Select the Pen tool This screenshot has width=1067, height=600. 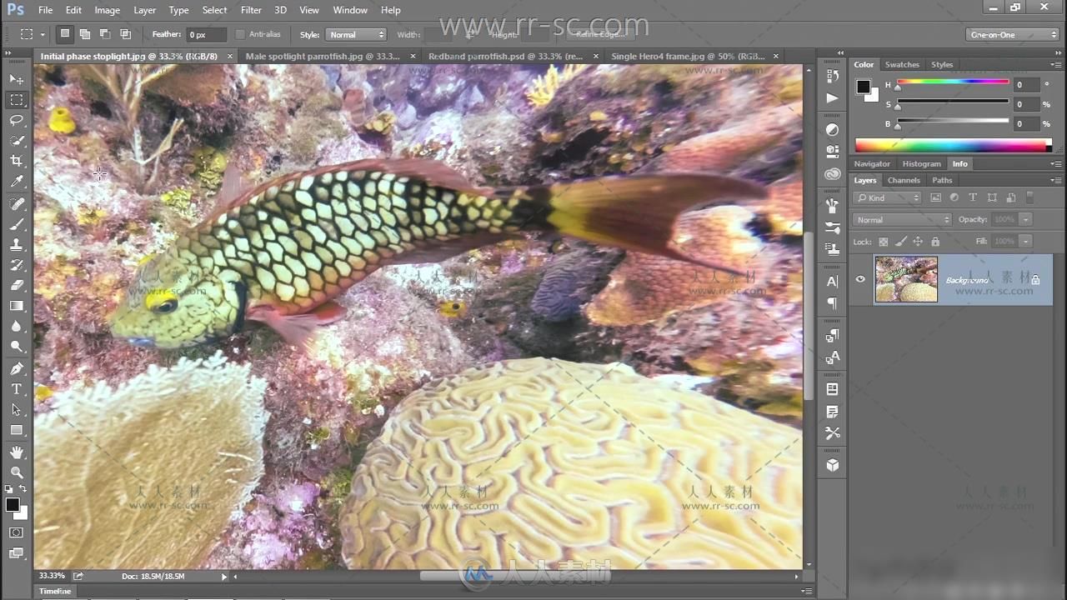(x=17, y=369)
